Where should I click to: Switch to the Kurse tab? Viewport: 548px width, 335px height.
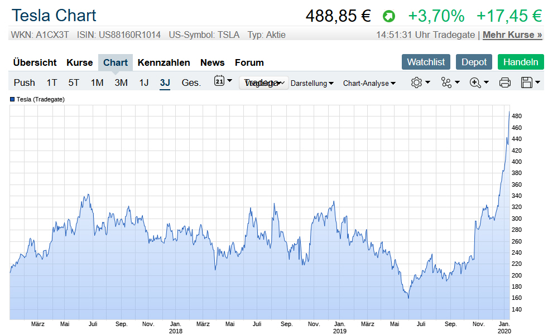click(80, 62)
